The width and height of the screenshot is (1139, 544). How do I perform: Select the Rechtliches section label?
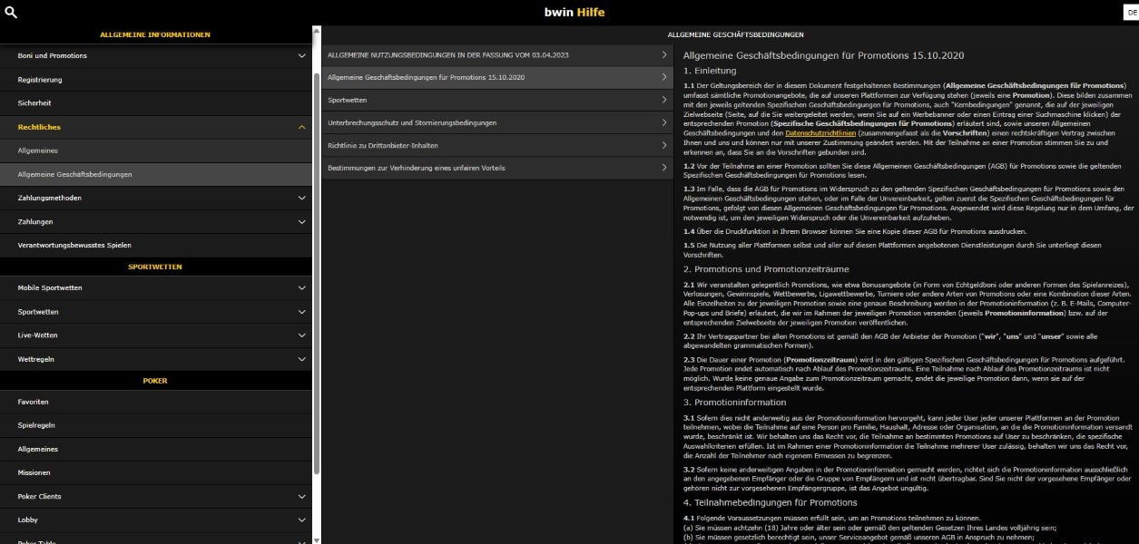point(39,127)
